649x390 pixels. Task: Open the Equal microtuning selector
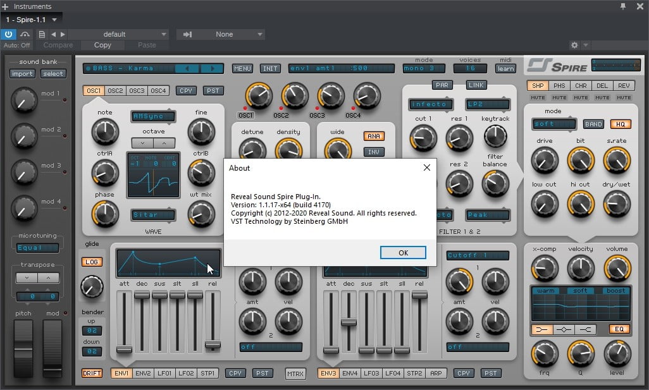pos(37,247)
